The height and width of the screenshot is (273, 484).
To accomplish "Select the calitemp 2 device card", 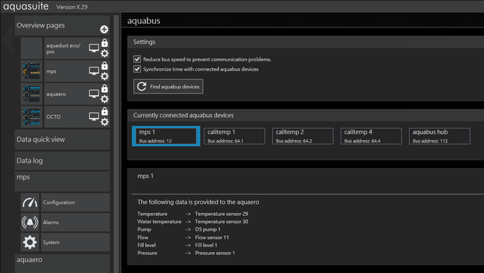I will click(302, 136).
